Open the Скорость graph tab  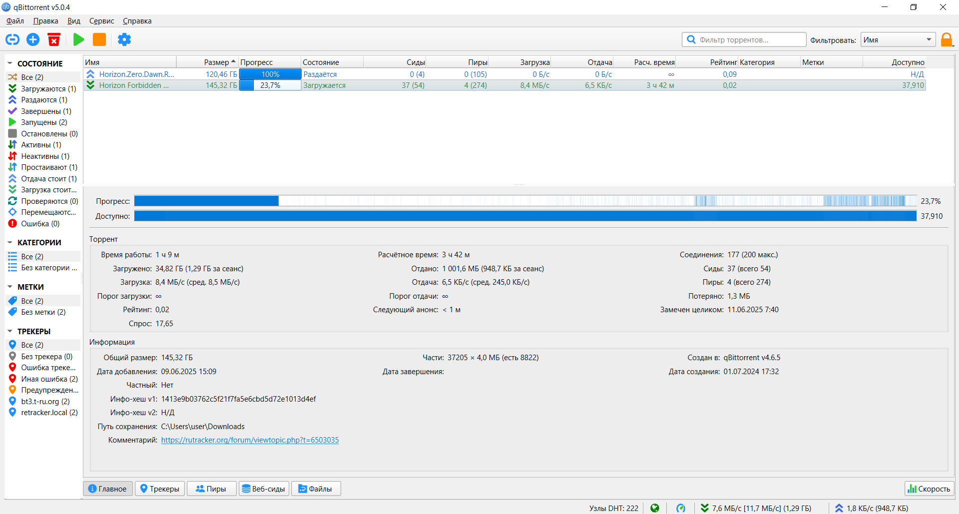pyautogui.click(x=929, y=489)
